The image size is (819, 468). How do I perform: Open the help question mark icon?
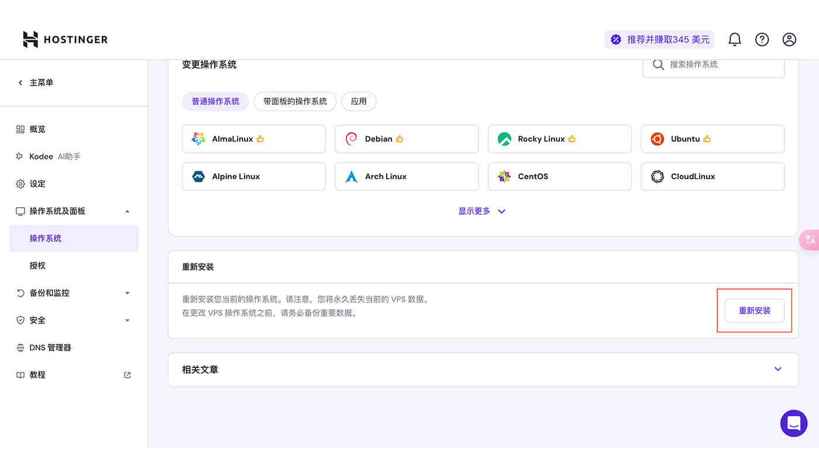pyautogui.click(x=762, y=39)
